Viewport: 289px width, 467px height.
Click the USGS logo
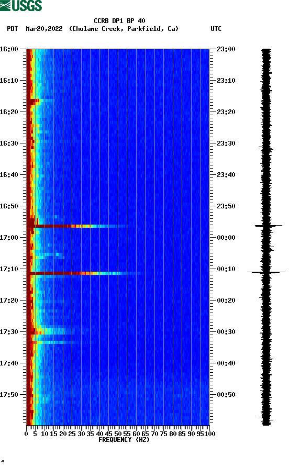(21, 6)
